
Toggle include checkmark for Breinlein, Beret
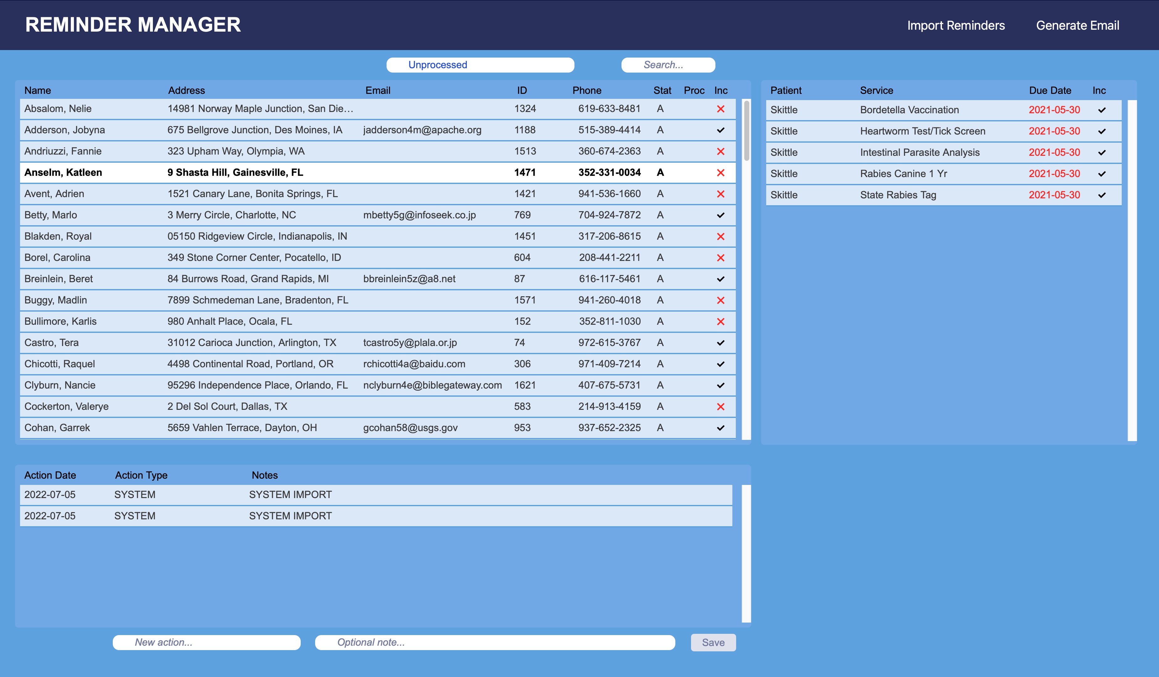[x=720, y=279]
